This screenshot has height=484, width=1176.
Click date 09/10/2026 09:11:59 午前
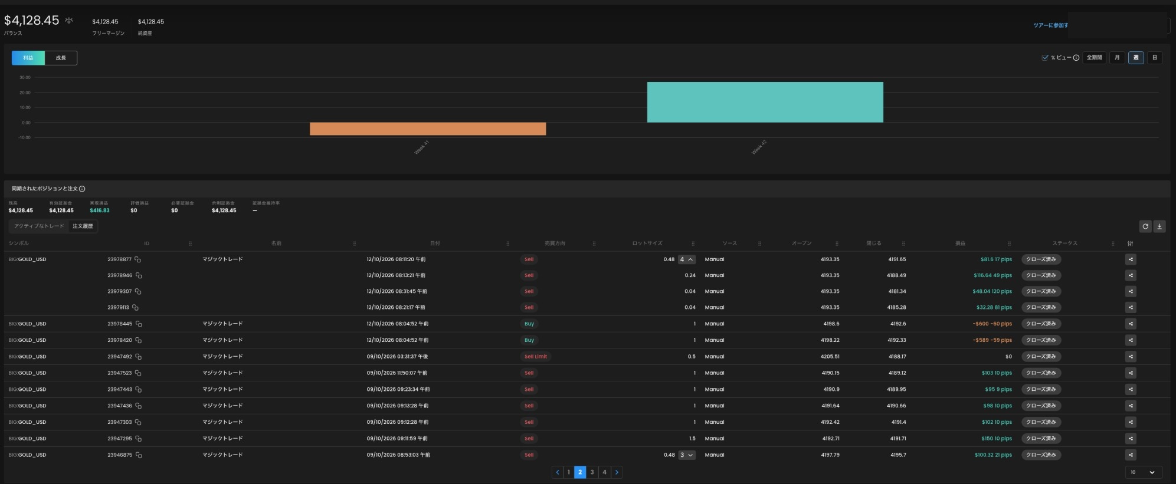pos(397,439)
